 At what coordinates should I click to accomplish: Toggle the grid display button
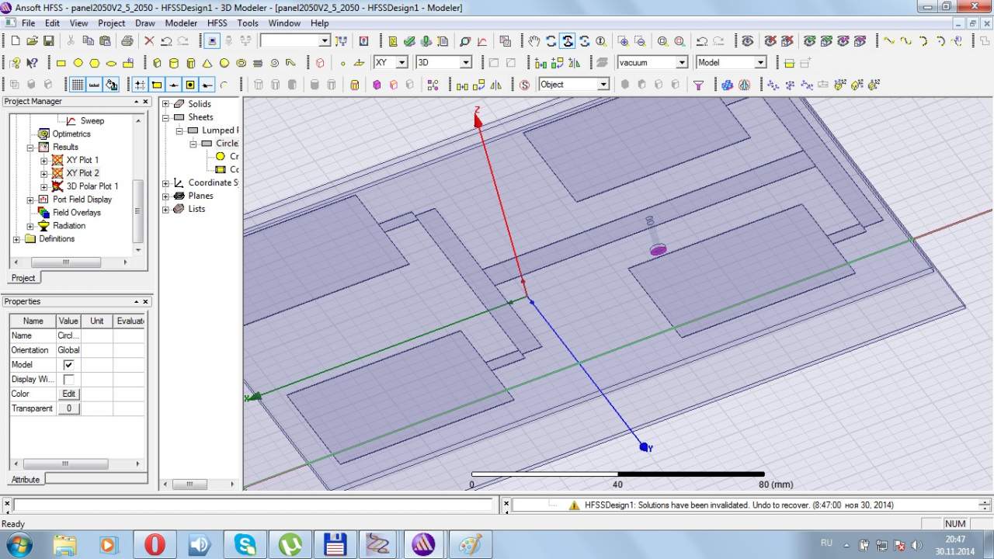click(78, 85)
